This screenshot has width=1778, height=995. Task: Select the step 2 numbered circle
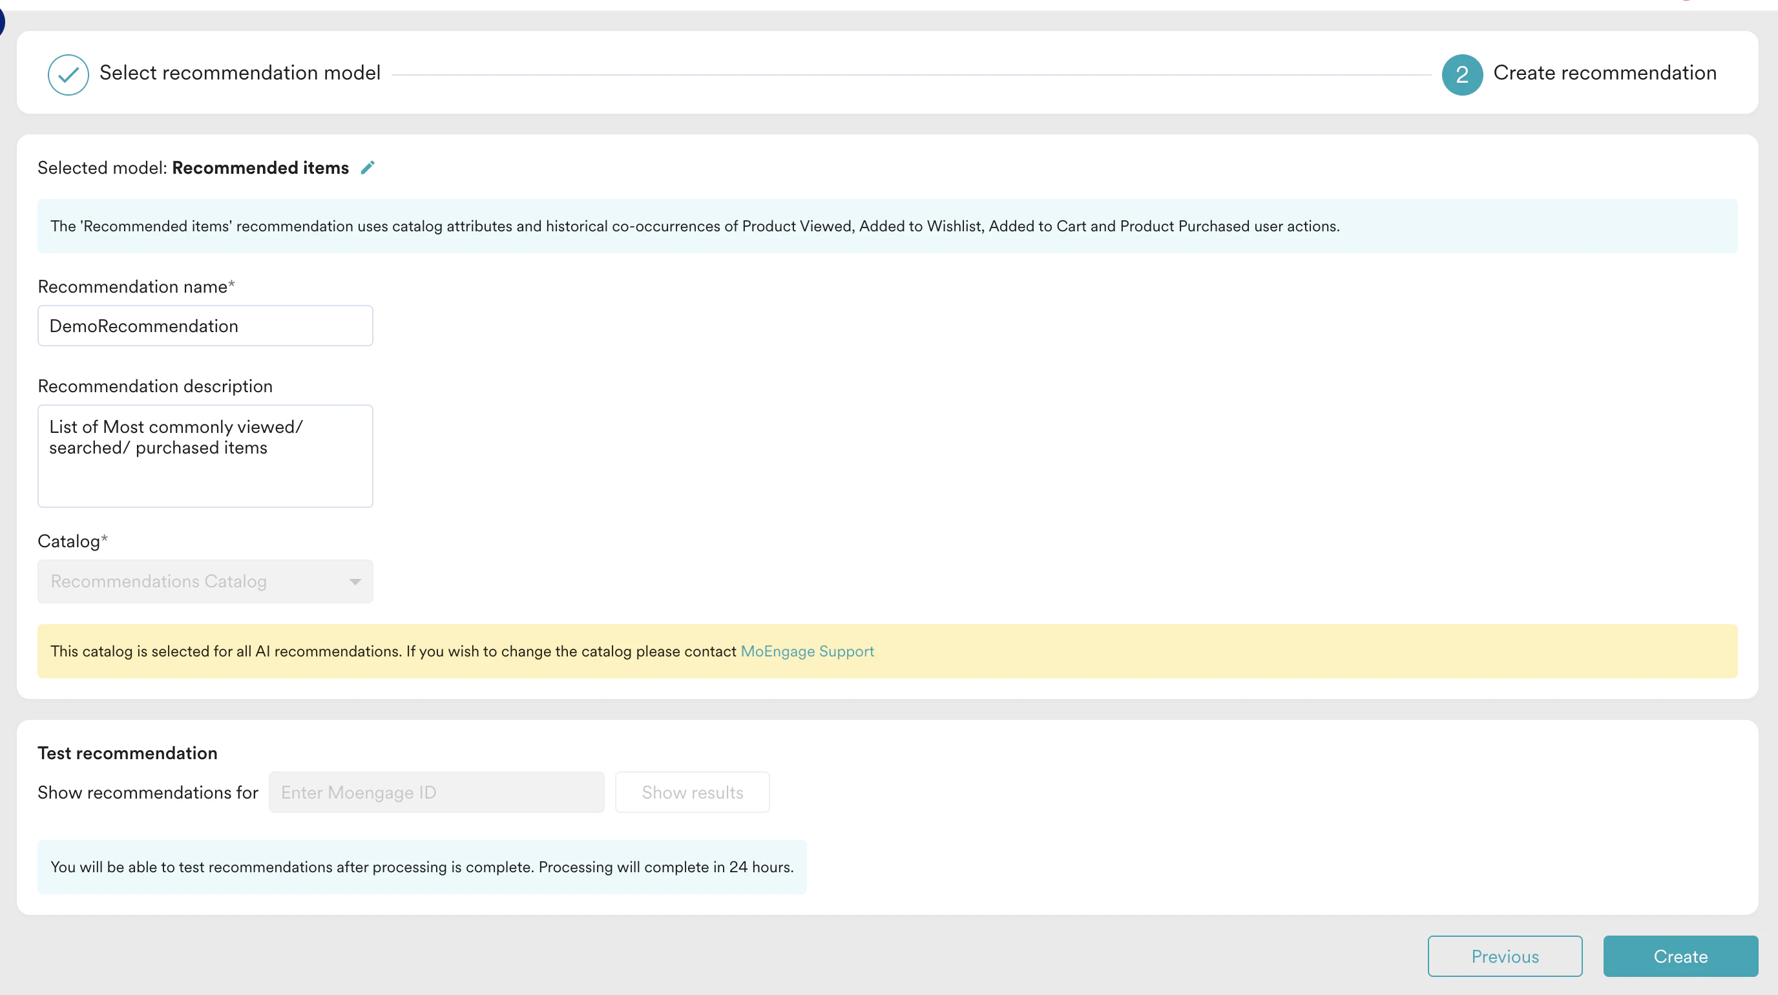pos(1462,74)
